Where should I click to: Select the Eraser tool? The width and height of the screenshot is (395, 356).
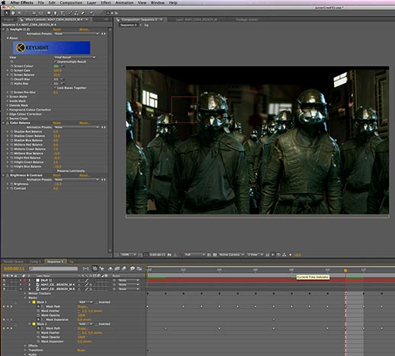pyautogui.click(x=83, y=13)
